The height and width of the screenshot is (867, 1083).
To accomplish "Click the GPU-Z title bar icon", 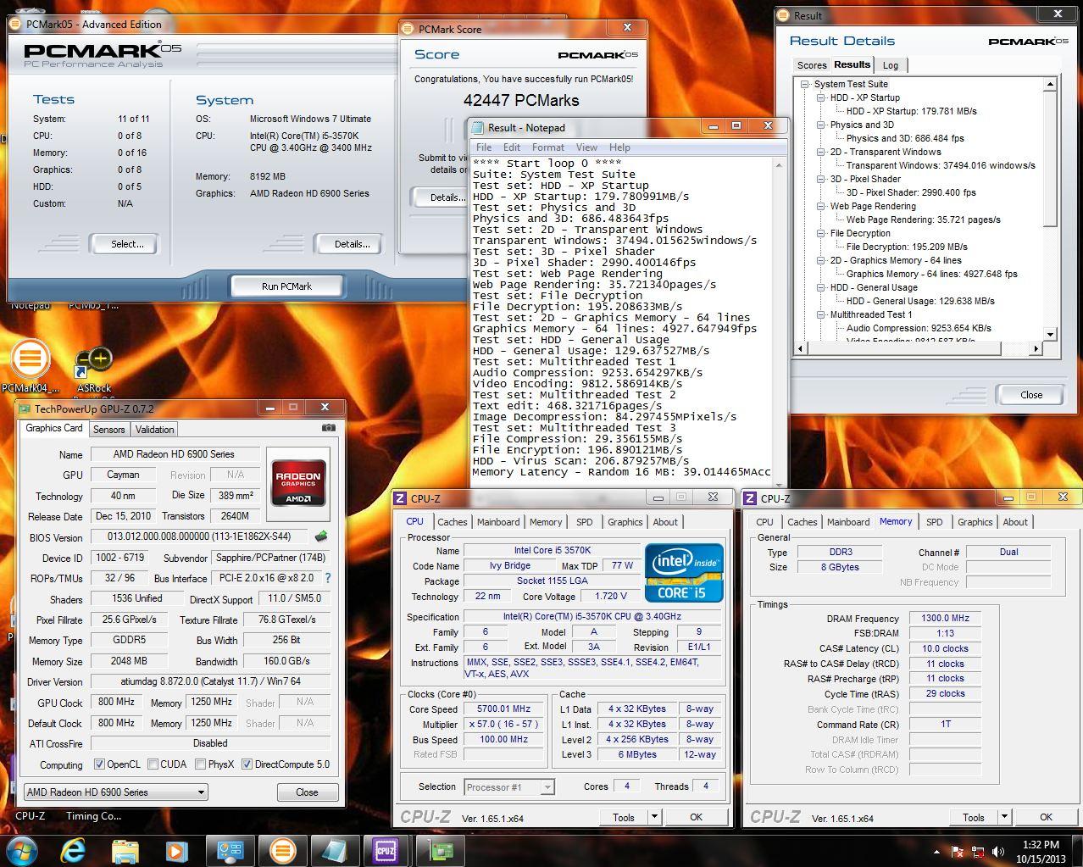I will [25, 408].
